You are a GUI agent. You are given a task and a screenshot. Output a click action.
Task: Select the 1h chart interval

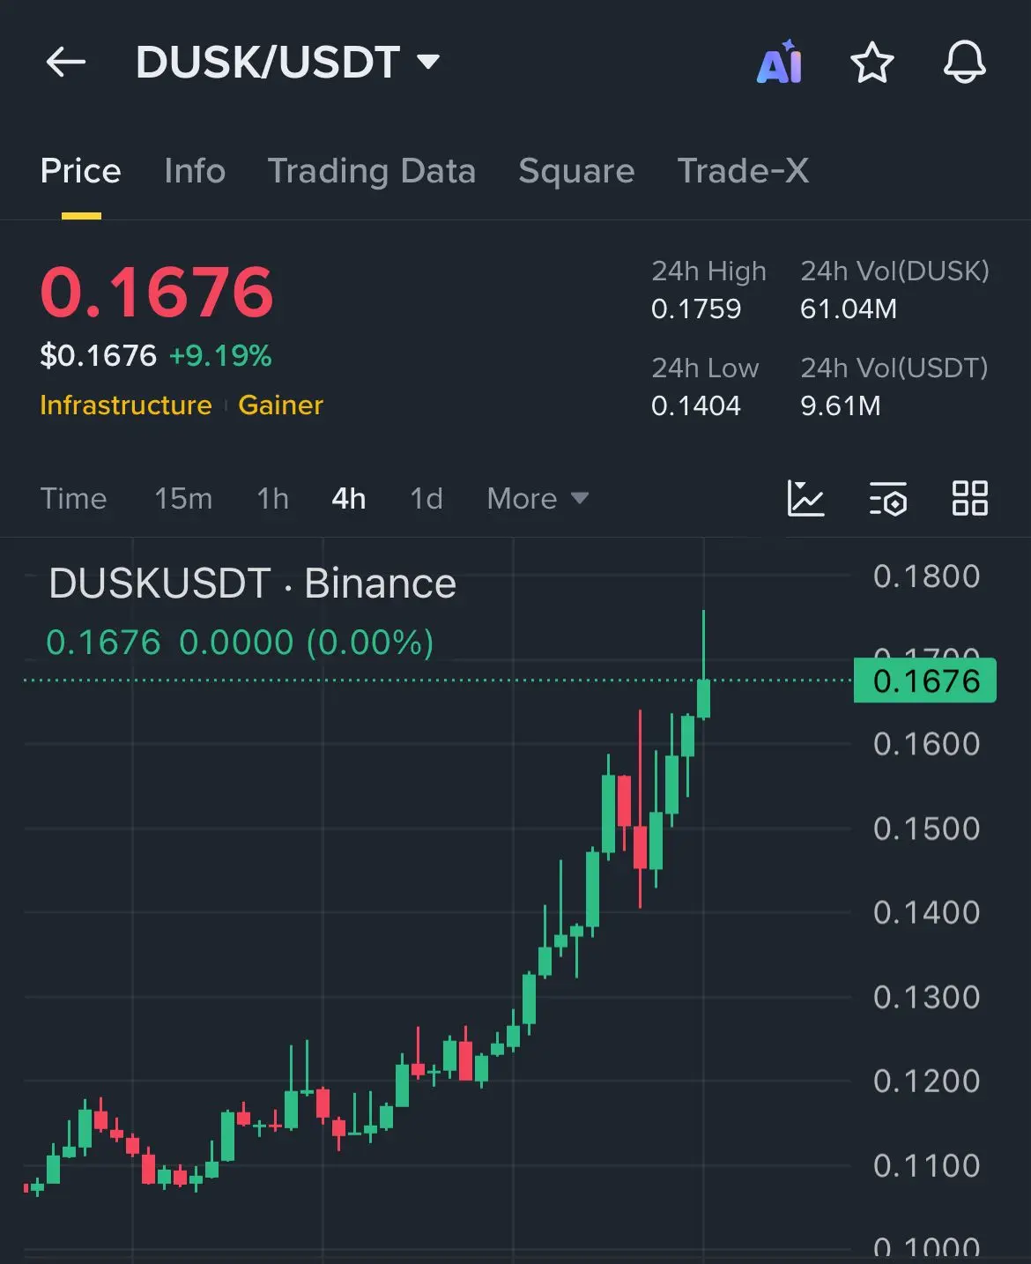(x=273, y=499)
